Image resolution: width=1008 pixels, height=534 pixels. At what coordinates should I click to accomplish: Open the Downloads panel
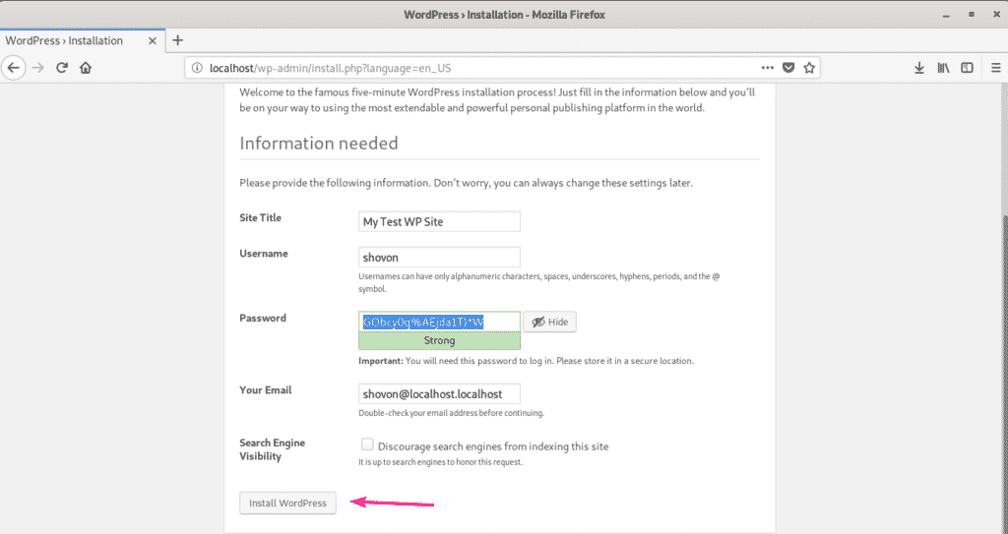click(x=918, y=68)
